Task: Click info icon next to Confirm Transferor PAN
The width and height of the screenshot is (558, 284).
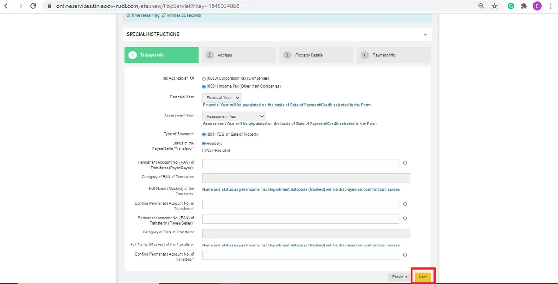Action: click(405, 255)
